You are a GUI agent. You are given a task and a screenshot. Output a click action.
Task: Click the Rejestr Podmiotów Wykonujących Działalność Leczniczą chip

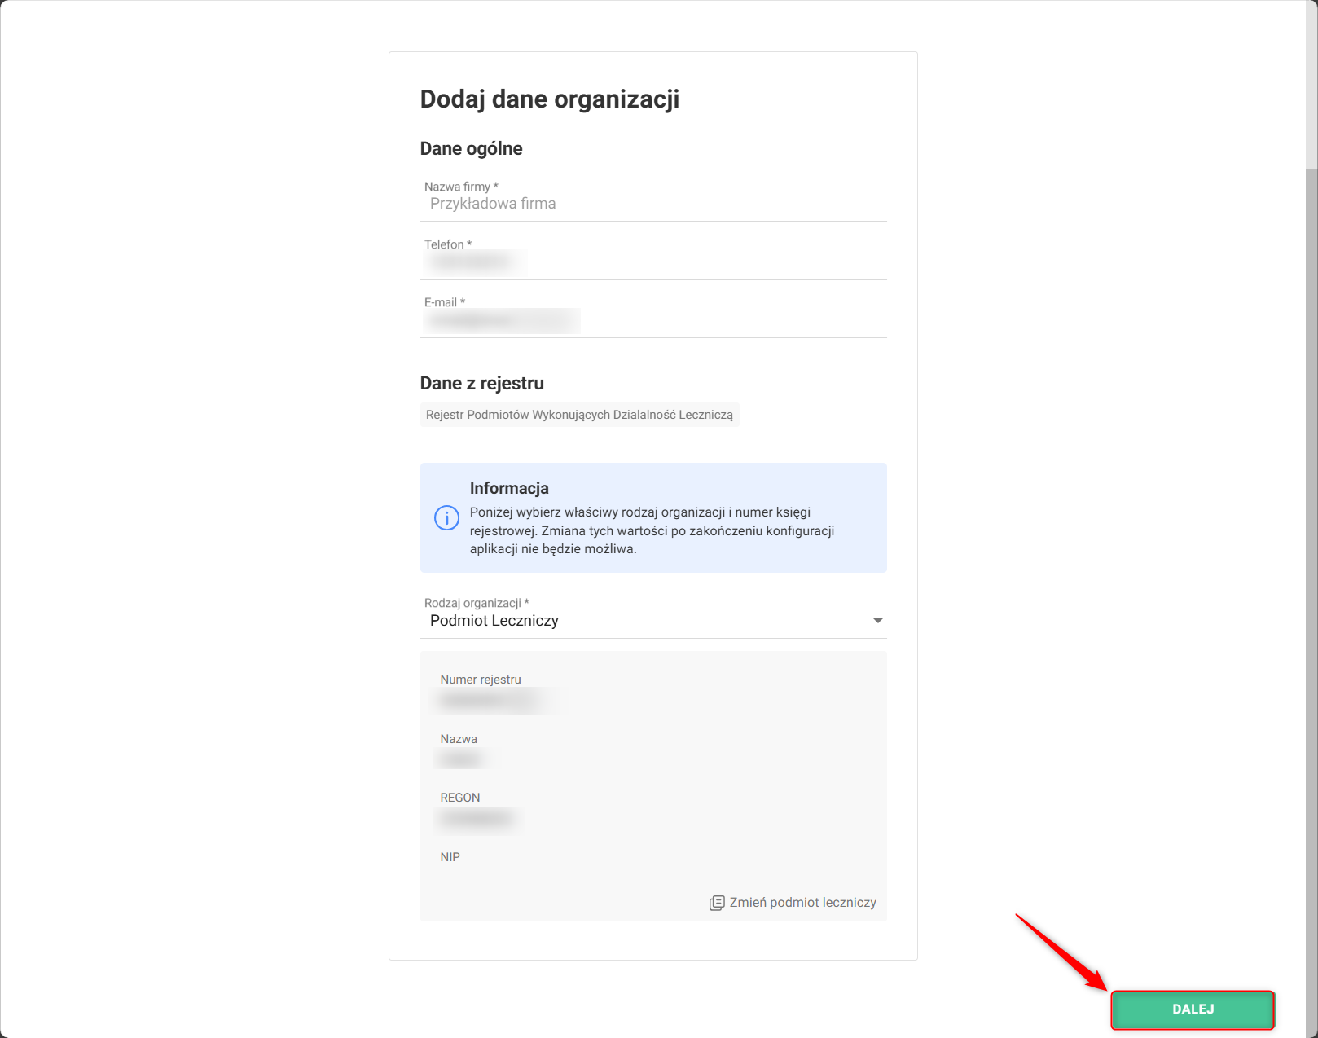[579, 415]
